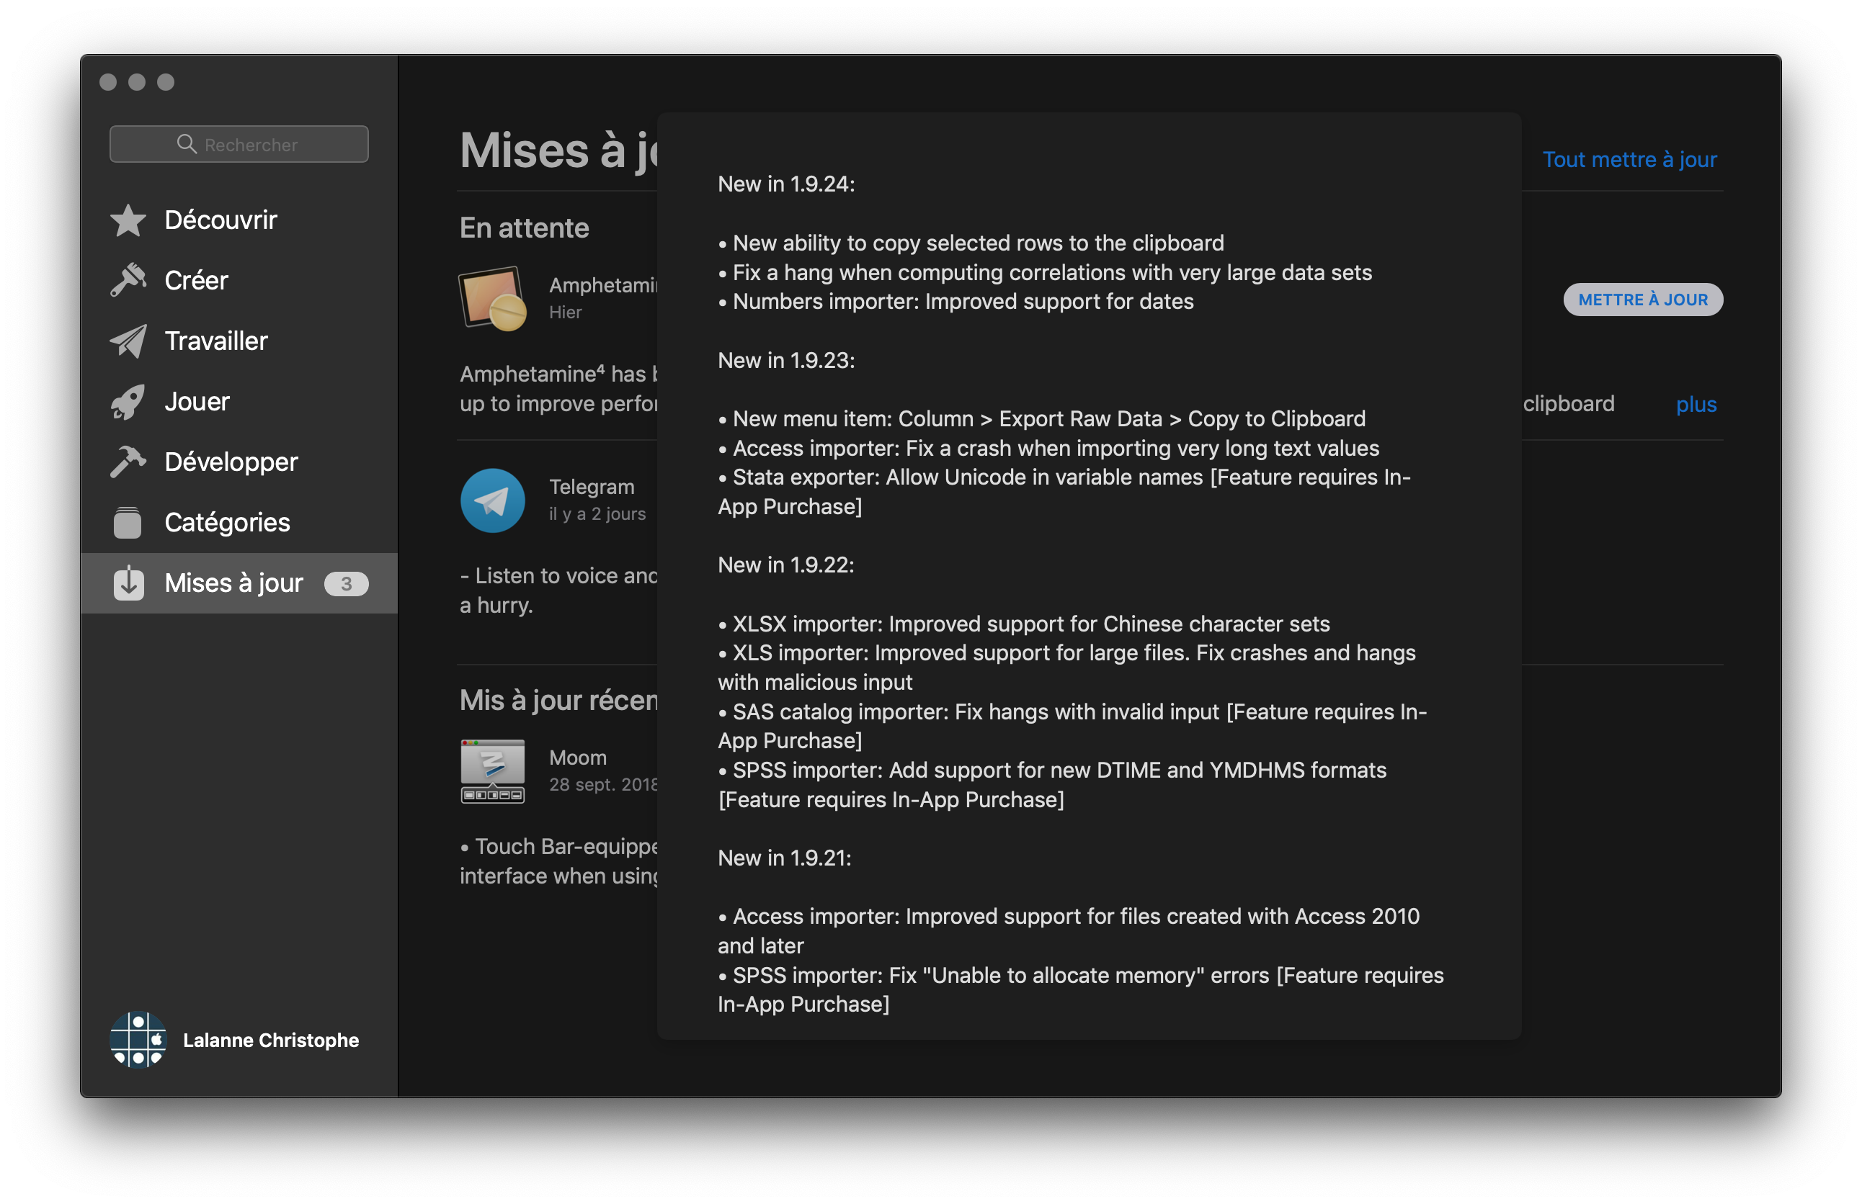Expand release notes with 'plus' link
This screenshot has height=1204, width=1862.
[x=1696, y=404]
